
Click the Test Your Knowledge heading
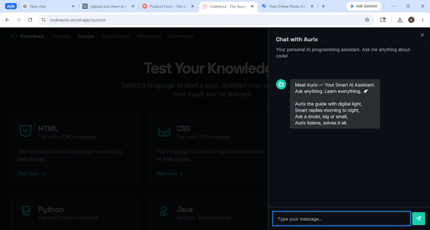tap(206, 68)
